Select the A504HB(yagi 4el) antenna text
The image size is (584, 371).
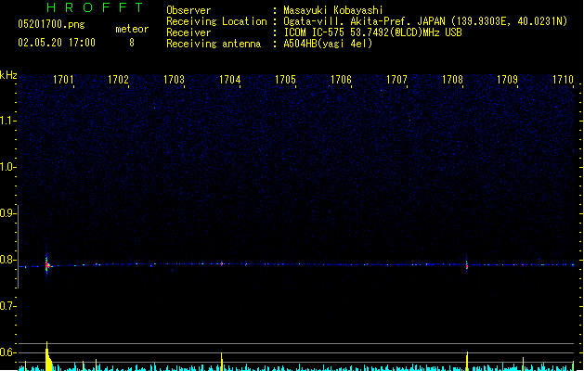328,44
